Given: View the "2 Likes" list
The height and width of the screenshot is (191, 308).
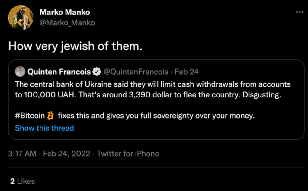Looking at the screenshot, I should [22, 181].
